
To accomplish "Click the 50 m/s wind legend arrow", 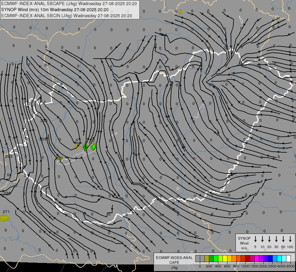I will 283,239.
